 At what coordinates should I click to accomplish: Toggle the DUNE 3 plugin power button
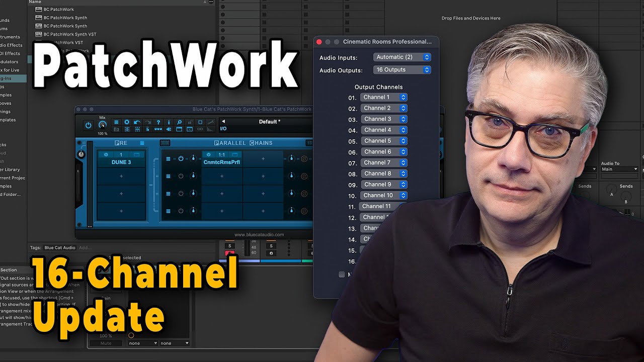pyautogui.click(x=106, y=154)
